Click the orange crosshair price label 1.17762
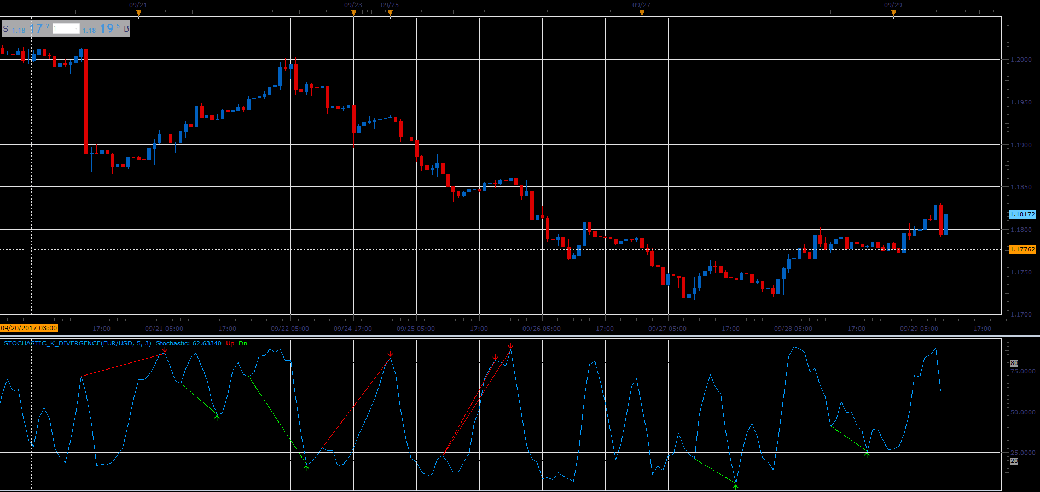Screen dimensions: 1040x492 [1022, 249]
